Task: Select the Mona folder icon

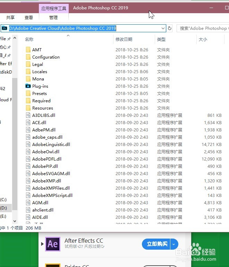Action: tap(28, 79)
